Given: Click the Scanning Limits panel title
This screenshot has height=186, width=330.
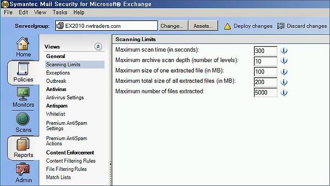Looking at the screenshot, I should pyautogui.click(x=136, y=39).
